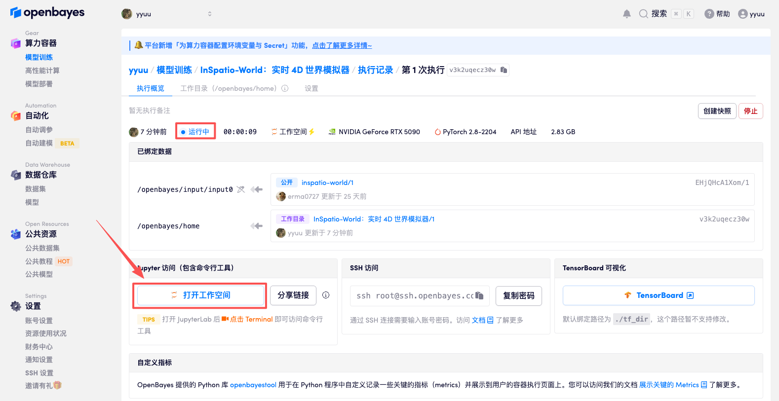
Task: Open 公共模型 in the sidebar
Action: pos(39,274)
